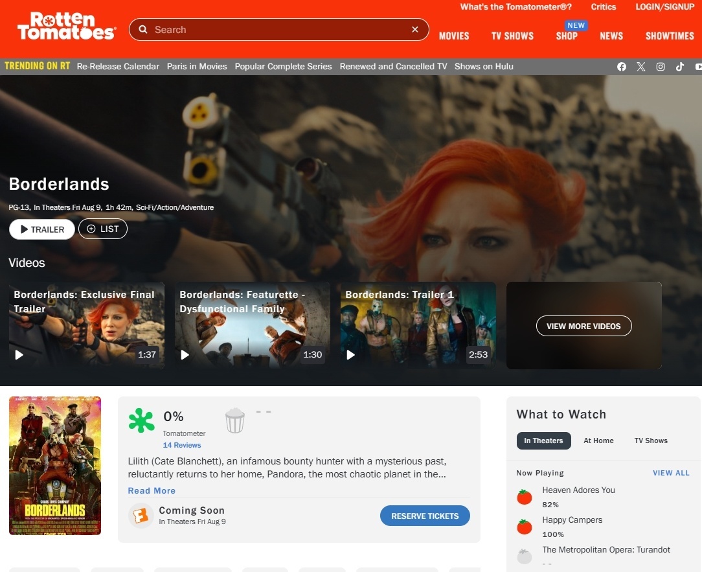
Task: Open the Rotten Tomatoes home logo
Action: coord(67,26)
